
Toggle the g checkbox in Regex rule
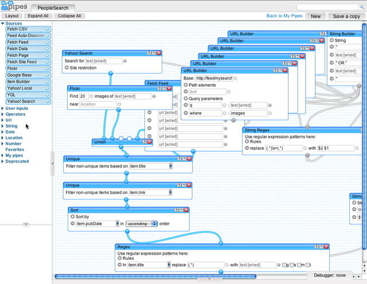pos(284,265)
